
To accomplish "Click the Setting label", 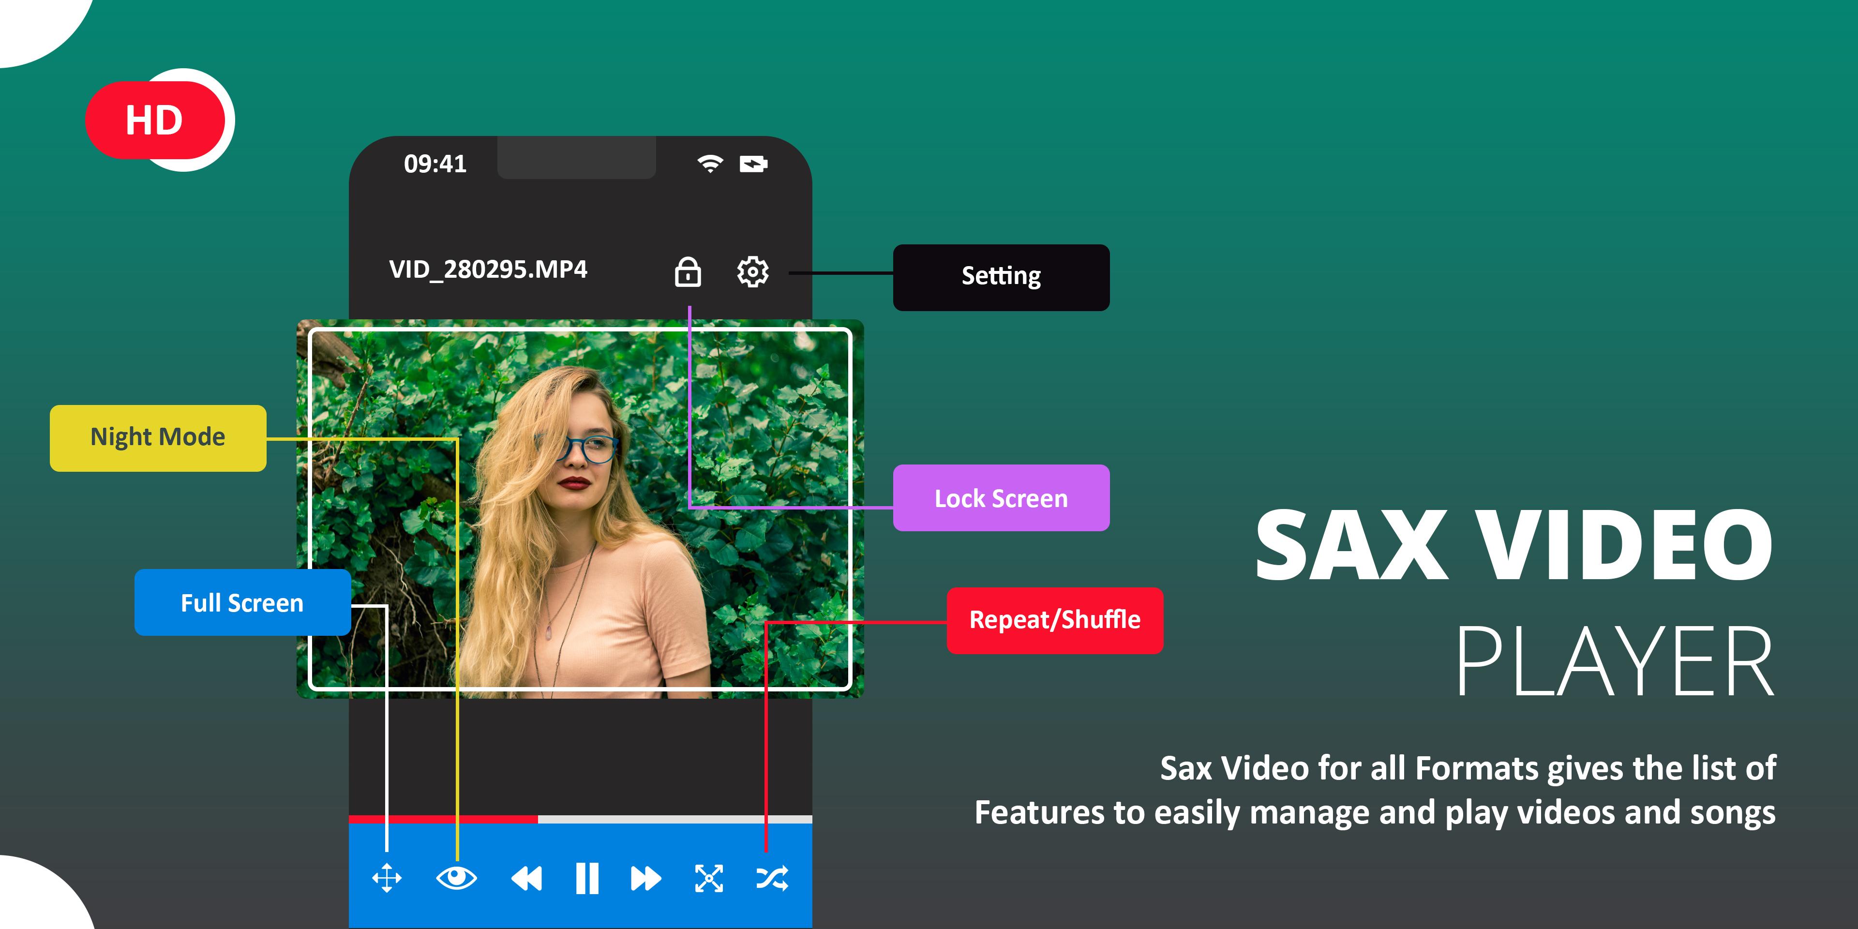I will (1001, 277).
